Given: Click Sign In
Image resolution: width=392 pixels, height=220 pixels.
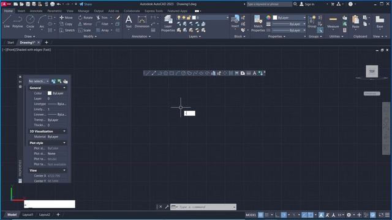Looking at the screenshot, I should (307, 4).
